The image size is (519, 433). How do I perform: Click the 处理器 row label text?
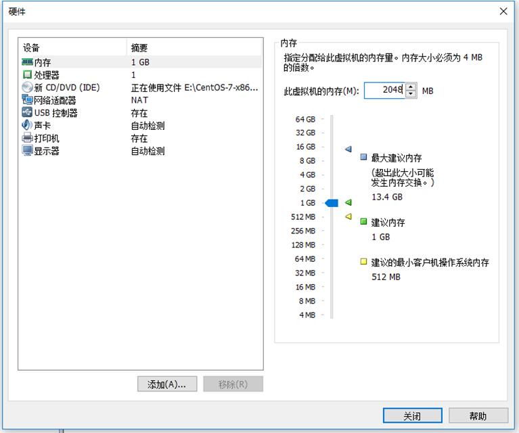[x=47, y=75]
